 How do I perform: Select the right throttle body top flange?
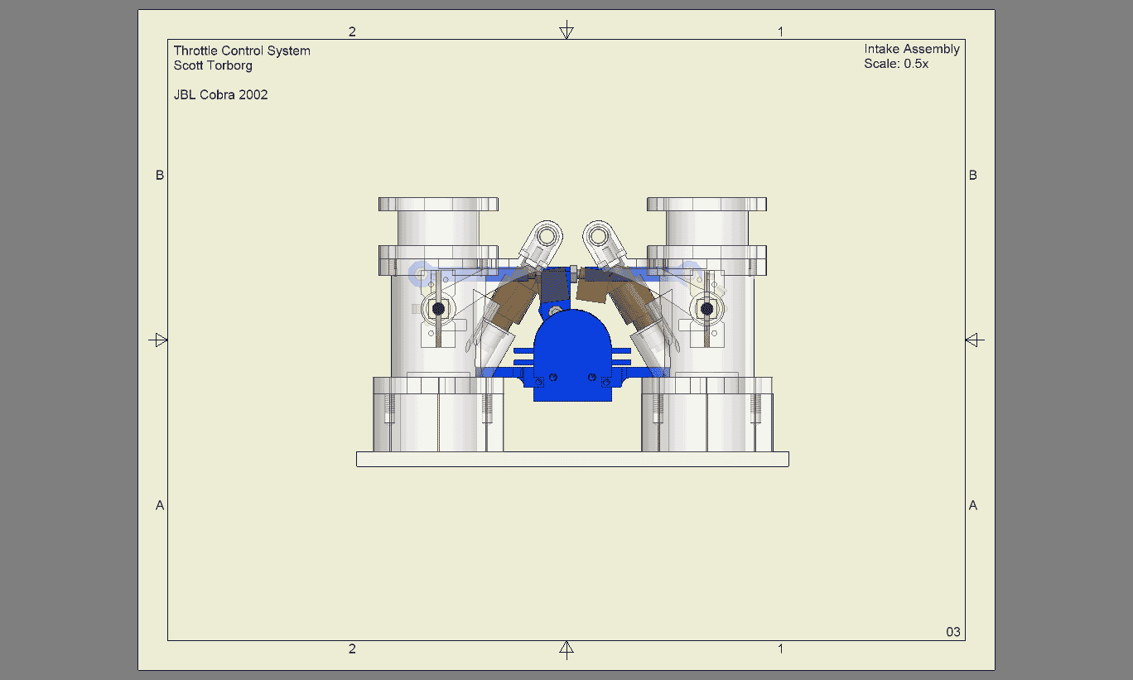coord(706,204)
